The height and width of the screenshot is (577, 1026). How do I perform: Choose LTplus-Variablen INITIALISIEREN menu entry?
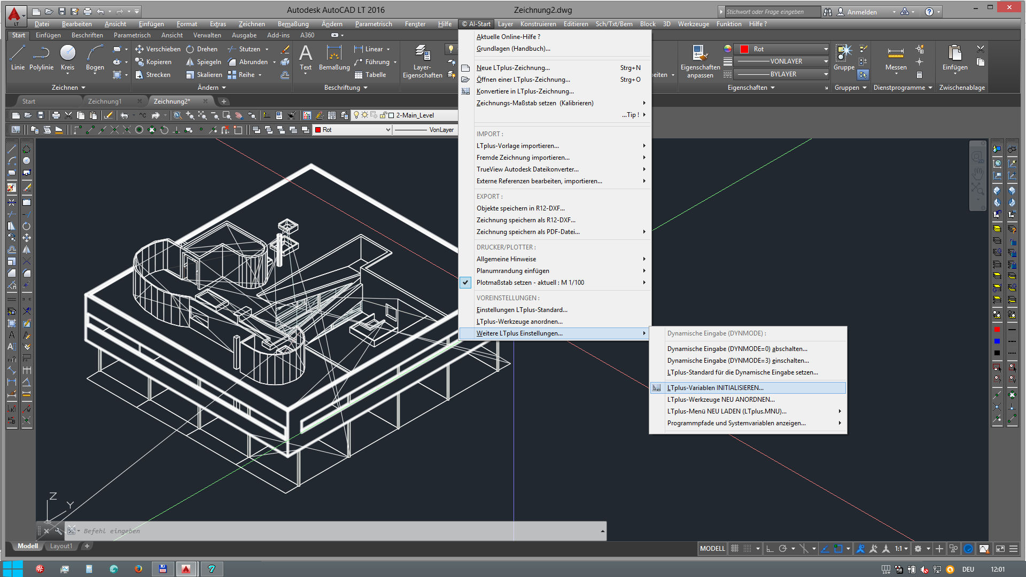(x=715, y=388)
